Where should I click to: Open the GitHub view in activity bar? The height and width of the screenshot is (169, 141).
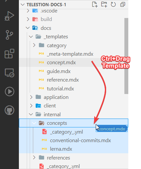pyautogui.click(x=9, y=110)
